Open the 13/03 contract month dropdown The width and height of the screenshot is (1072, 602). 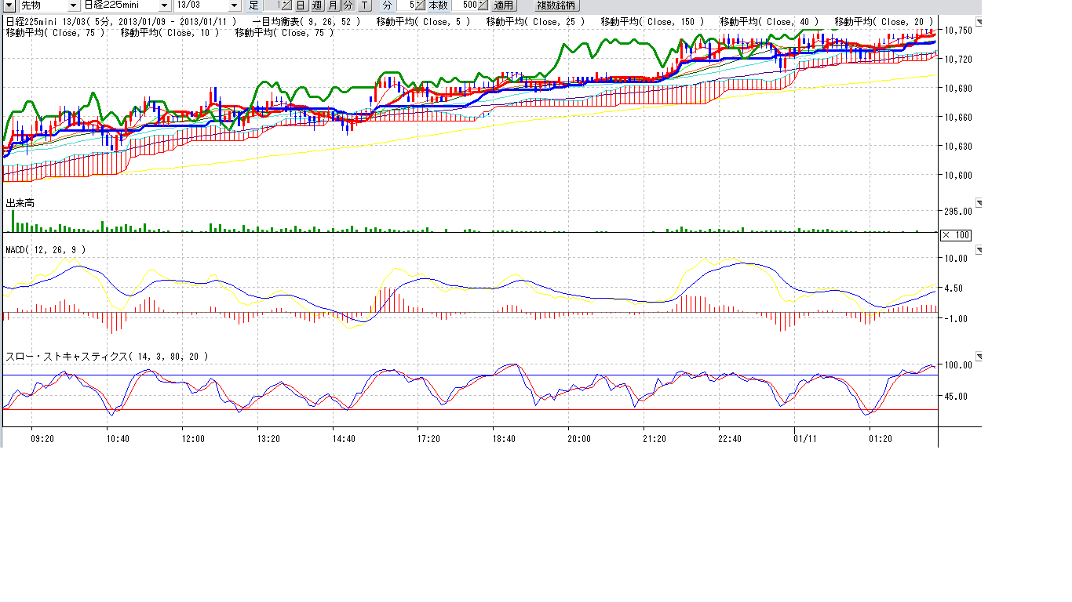point(234,5)
